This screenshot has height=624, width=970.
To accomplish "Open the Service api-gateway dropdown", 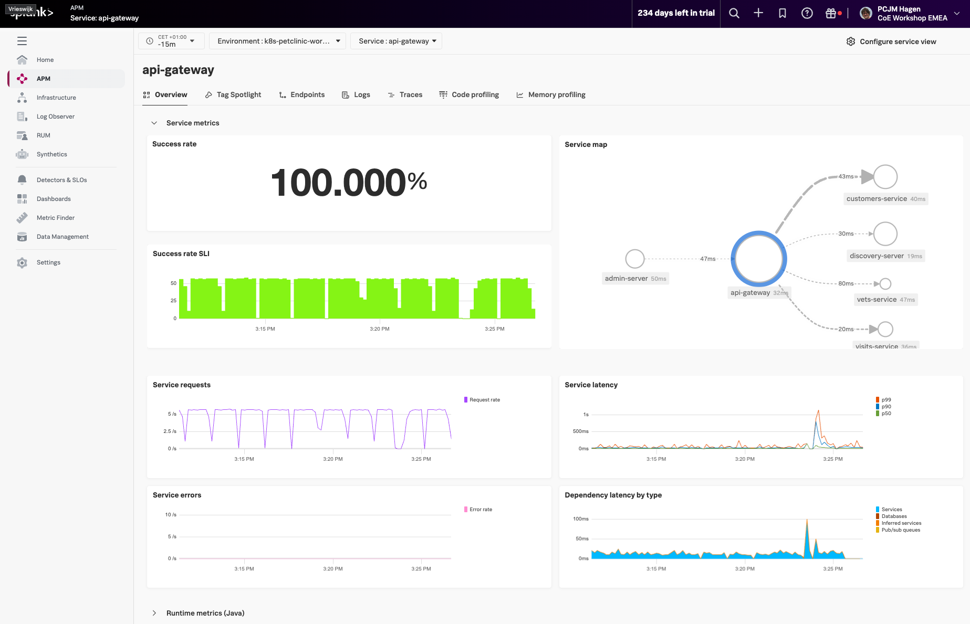I will click(x=397, y=41).
